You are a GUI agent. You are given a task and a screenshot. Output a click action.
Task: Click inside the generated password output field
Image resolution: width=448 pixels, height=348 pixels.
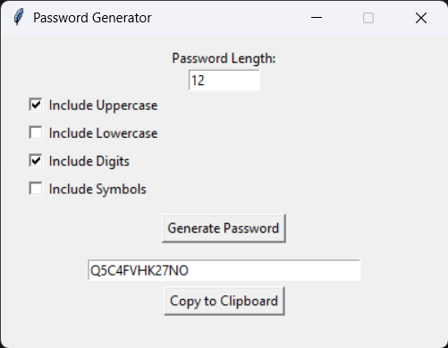point(224,270)
